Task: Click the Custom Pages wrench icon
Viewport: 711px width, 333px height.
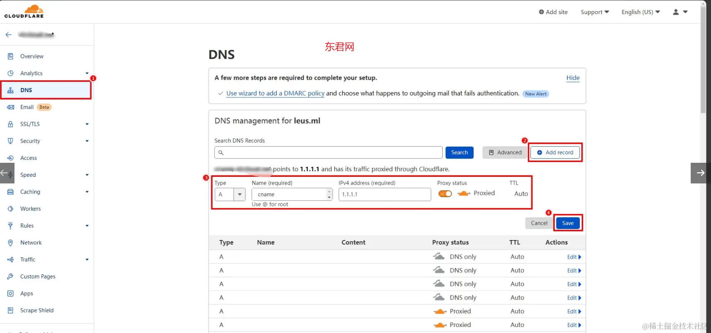Action: pyautogui.click(x=10, y=276)
